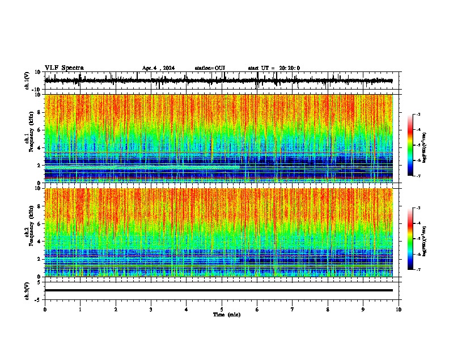Click the "-7" value on ch.2 colorbar

(x=418, y=269)
